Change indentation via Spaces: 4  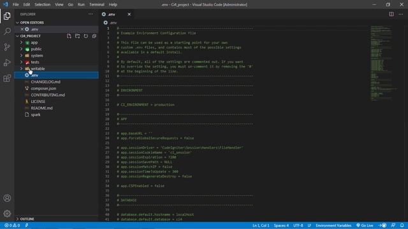tap(281, 225)
